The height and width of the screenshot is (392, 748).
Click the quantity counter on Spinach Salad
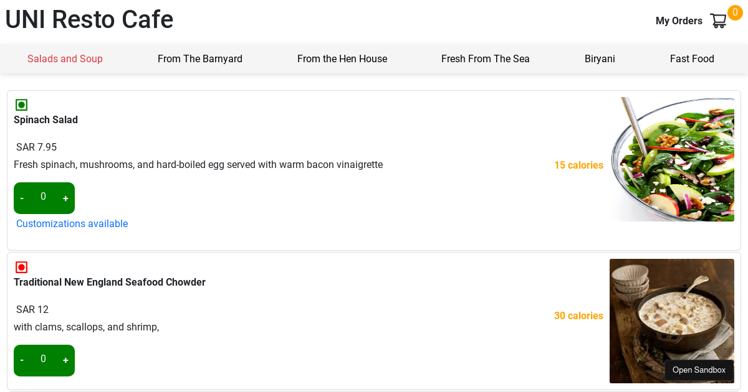pyautogui.click(x=44, y=197)
